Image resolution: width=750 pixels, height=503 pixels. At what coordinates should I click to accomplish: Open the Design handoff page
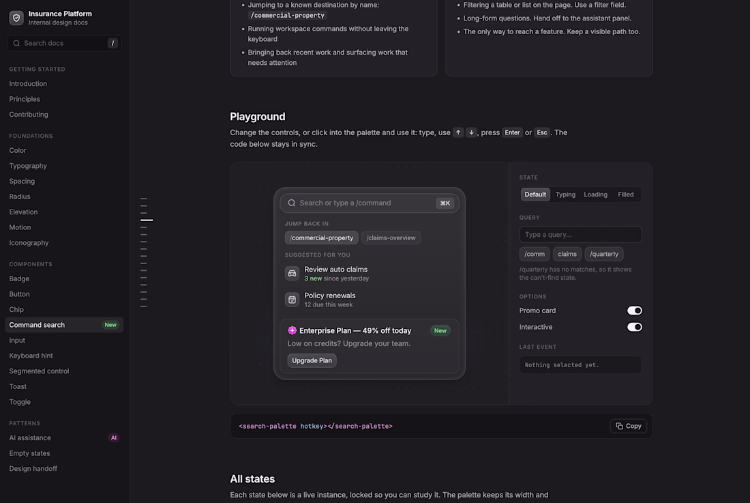coord(33,469)
